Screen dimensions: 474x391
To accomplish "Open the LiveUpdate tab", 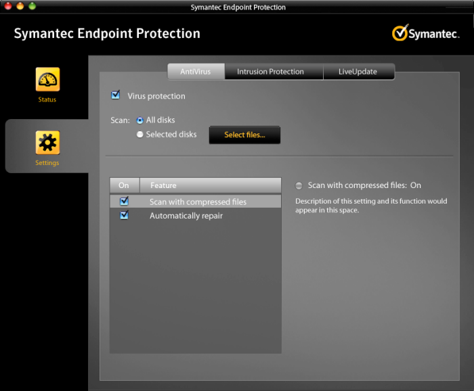I will click(359, 72).
